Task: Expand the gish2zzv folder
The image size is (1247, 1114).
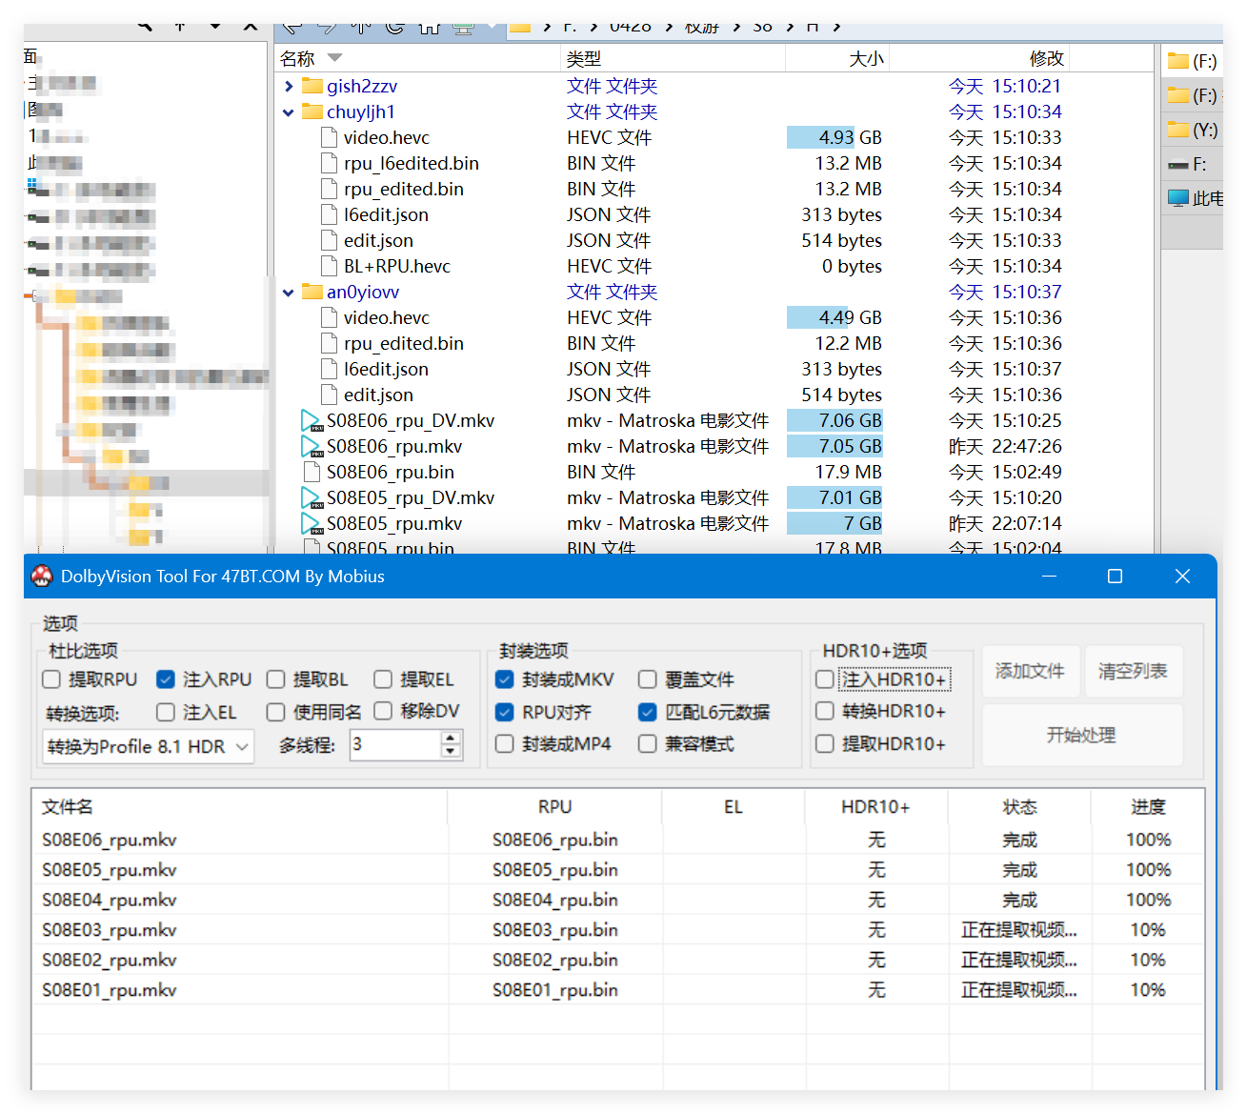Action: [289, 87]
